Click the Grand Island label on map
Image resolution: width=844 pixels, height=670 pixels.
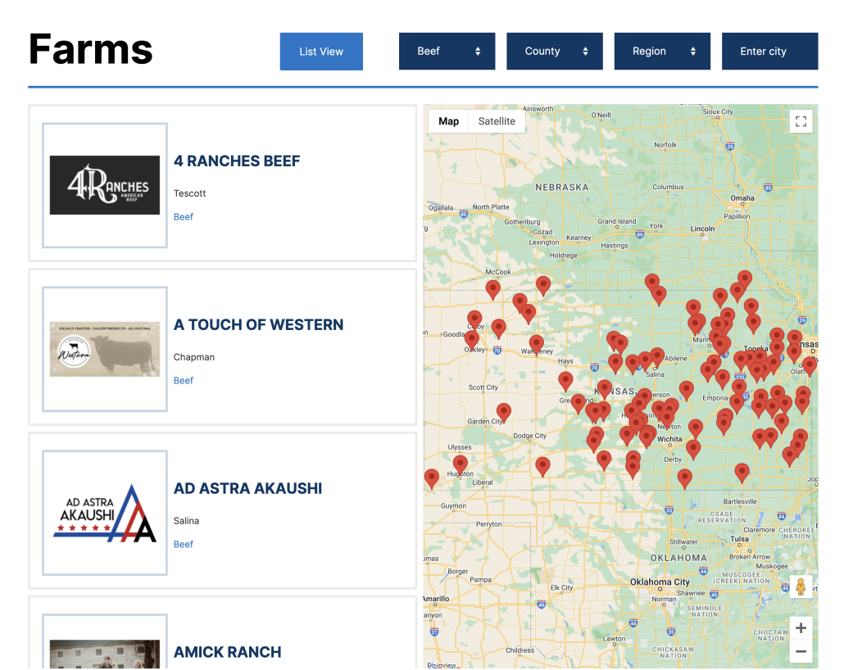tap(617, 221)
